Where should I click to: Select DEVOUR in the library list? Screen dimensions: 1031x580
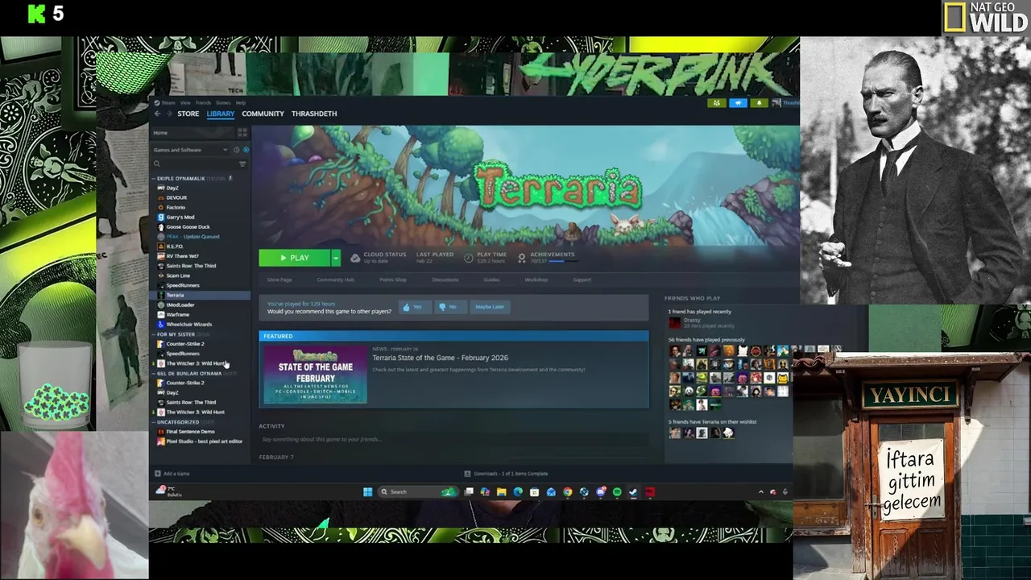coord(176,197)
